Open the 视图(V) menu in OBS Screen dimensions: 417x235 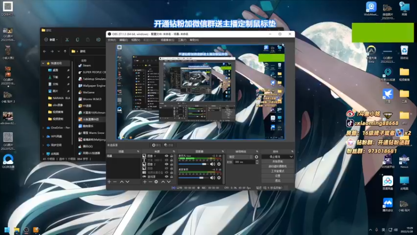[136, 40]
